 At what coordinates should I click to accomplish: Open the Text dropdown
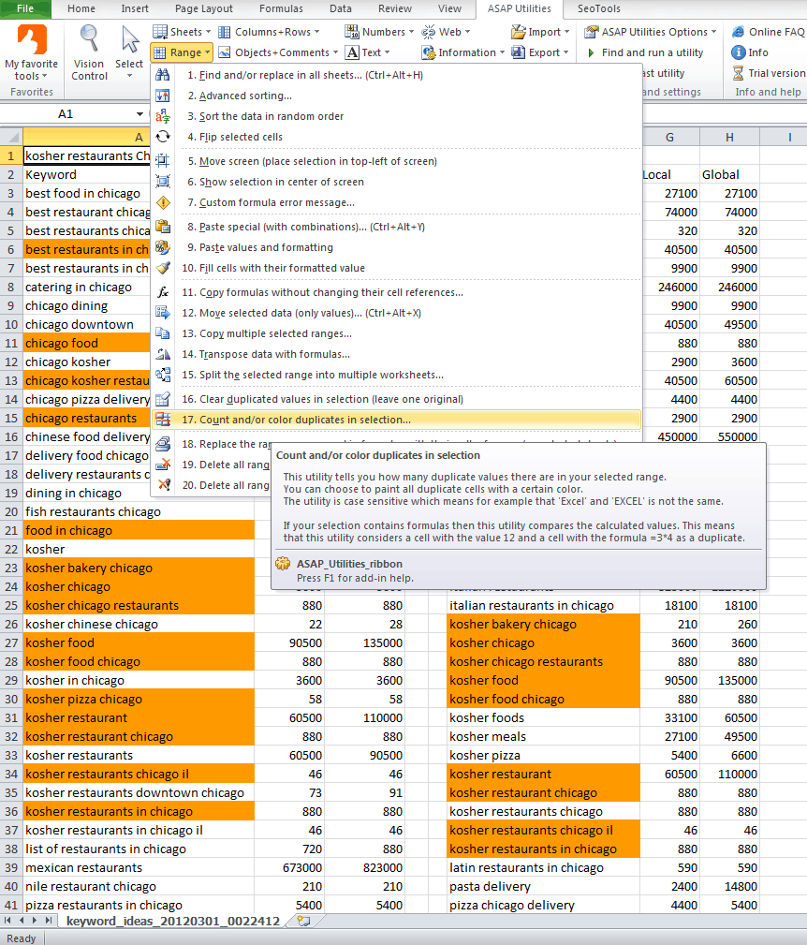coord(367,52)
